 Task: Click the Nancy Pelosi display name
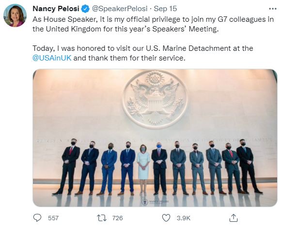pos(56,9)
